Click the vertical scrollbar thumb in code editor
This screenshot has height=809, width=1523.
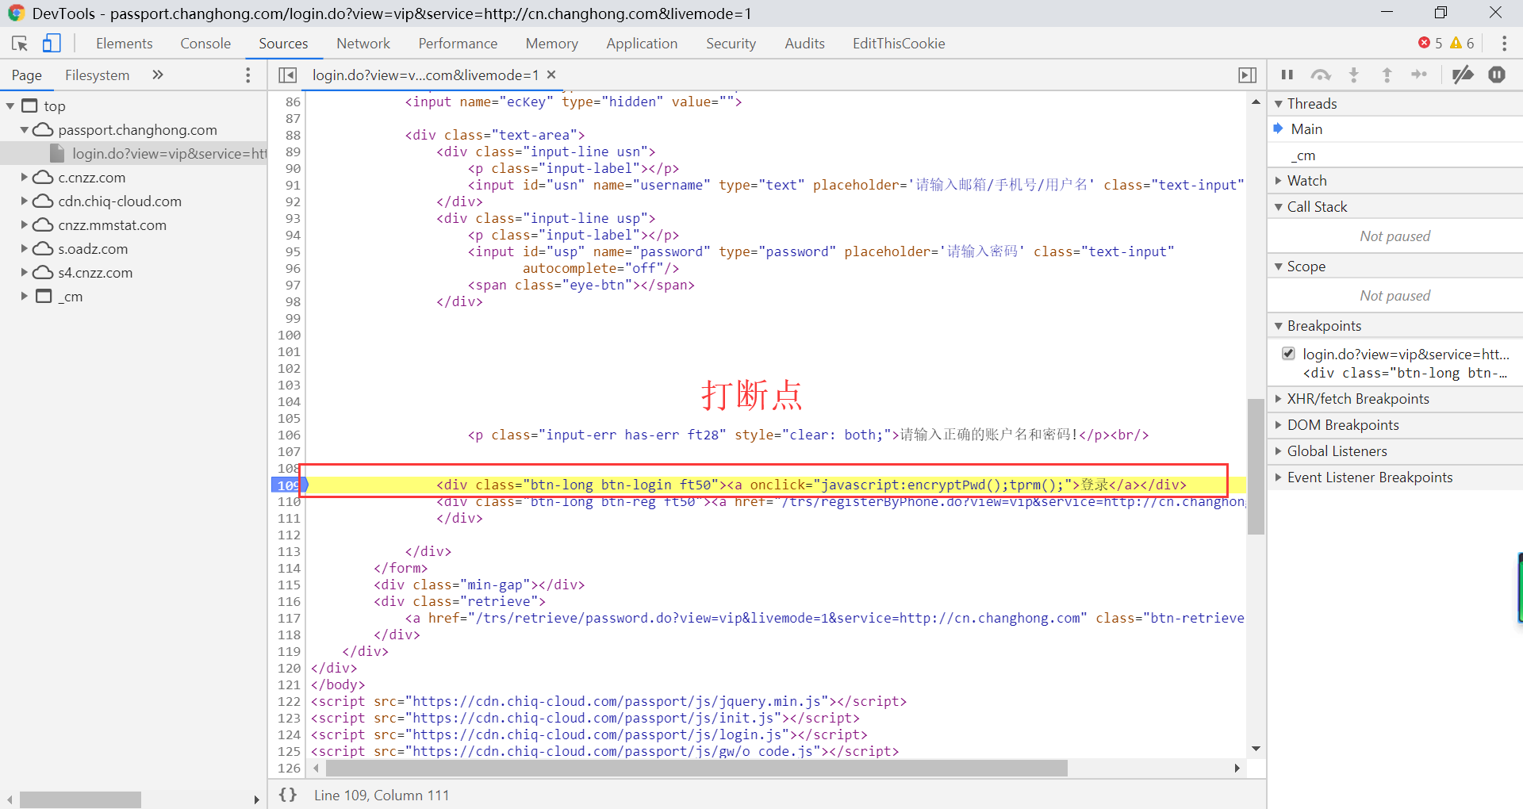pos(1256,466)
